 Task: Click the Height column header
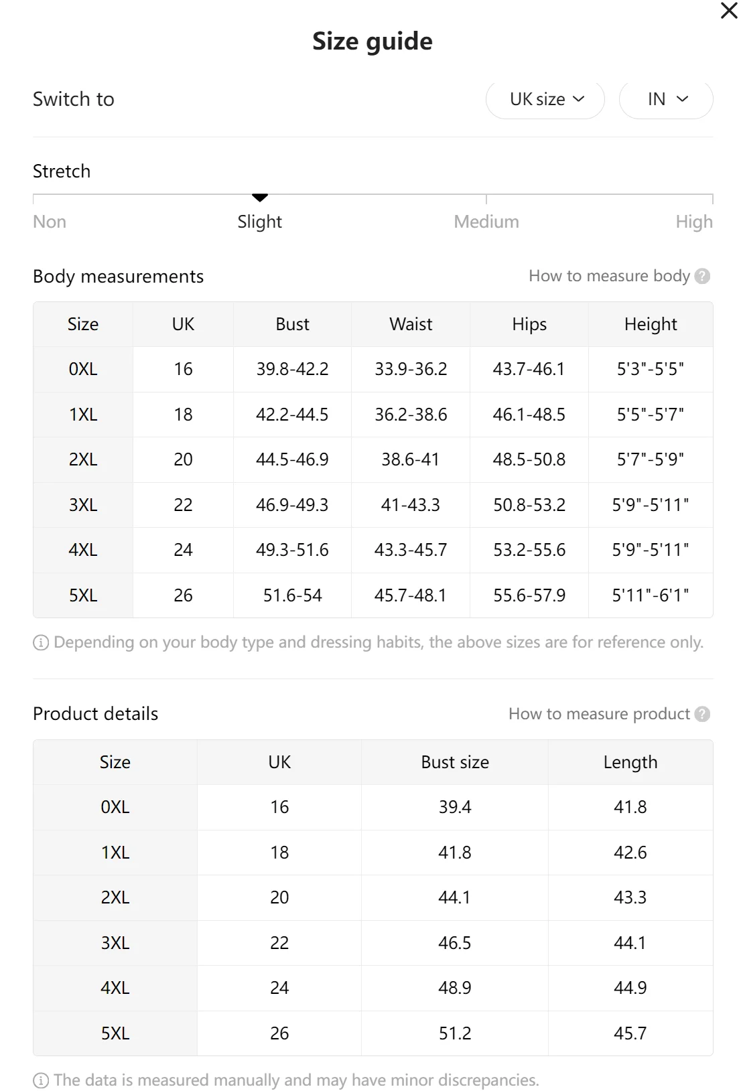(650, 324)
